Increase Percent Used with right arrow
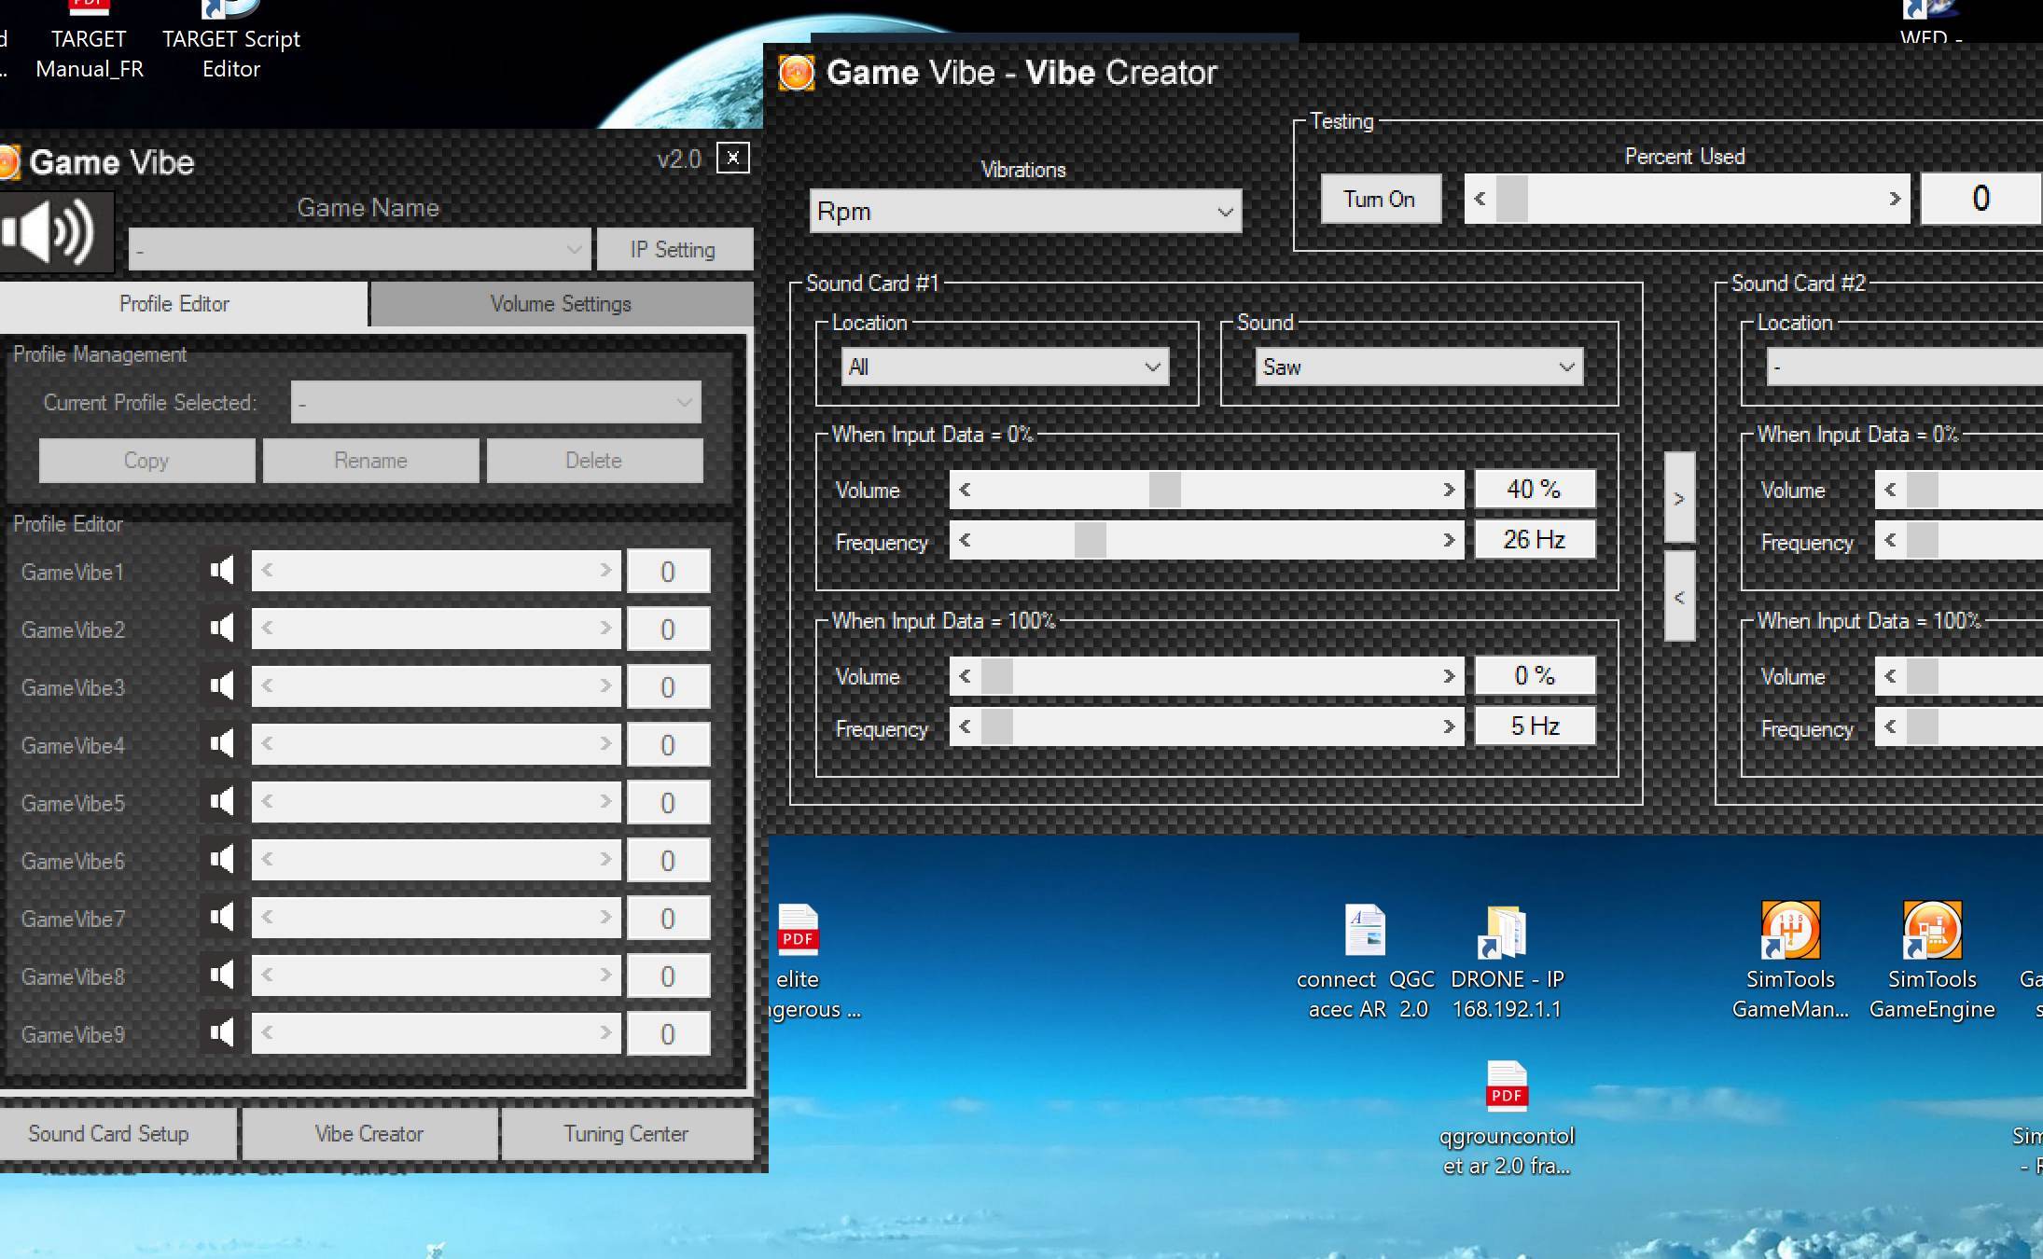This screenshot has height=1259, width=2043. 1894,199
